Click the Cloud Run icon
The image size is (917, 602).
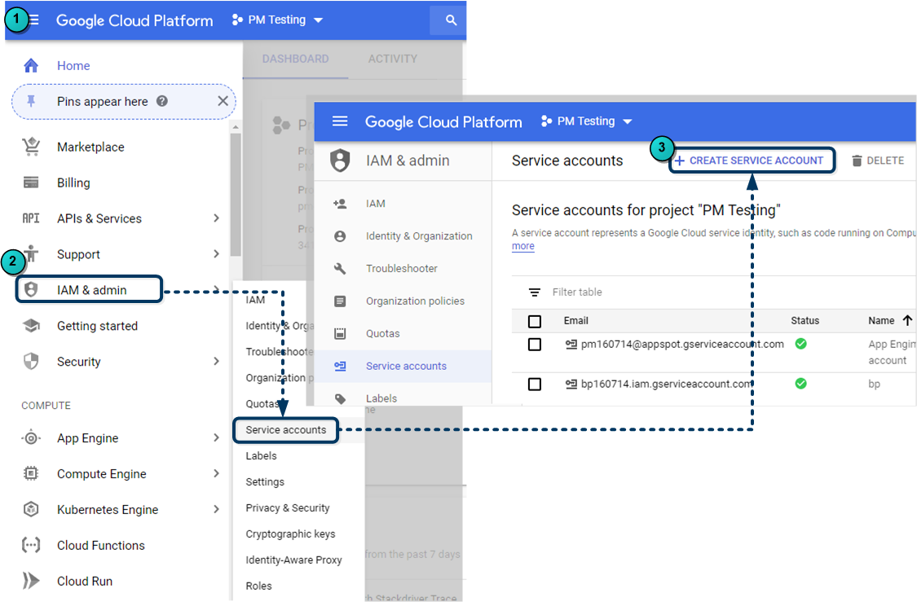pos(31,581)
